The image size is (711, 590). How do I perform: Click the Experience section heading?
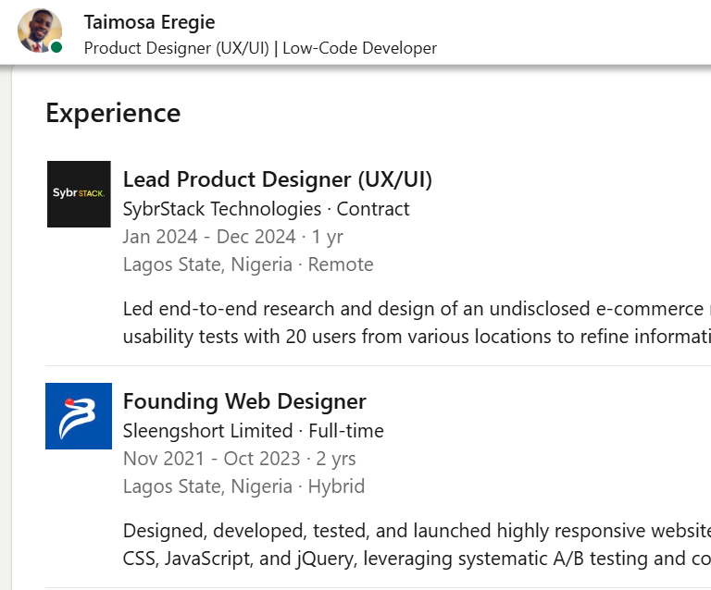(x=113, y=114)
